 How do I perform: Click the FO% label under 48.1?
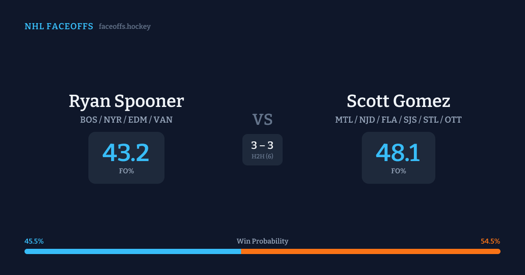coord(399,171)
